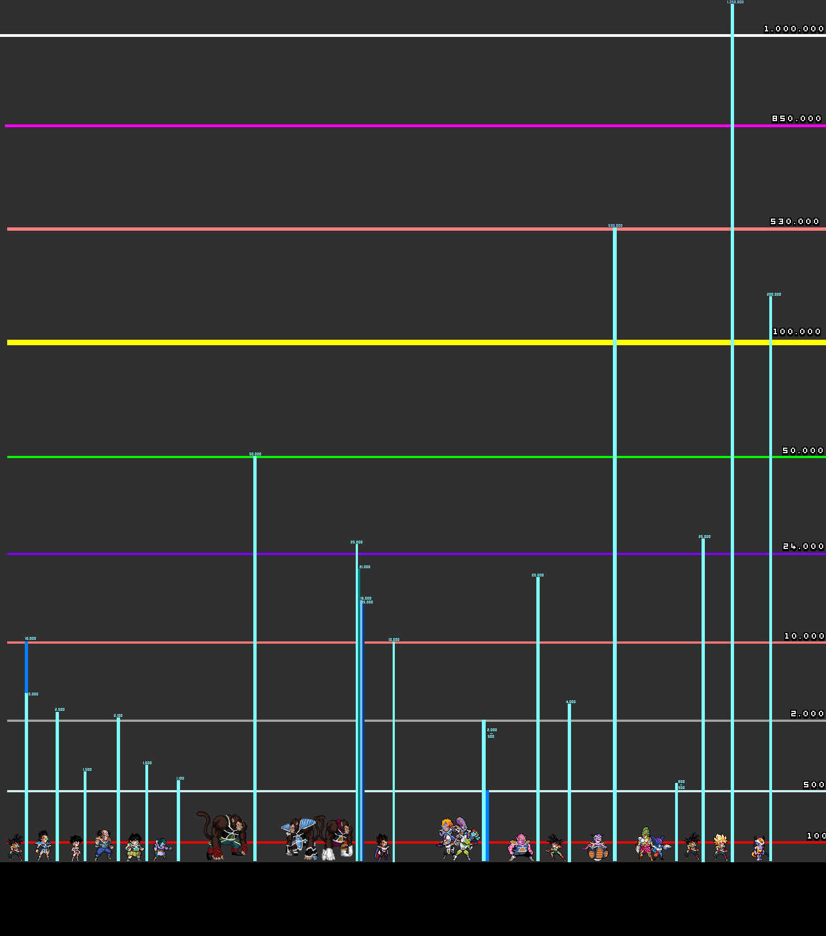Click the large 10.000 axis label
Image resolution: width=826 pixels, height=936 pixels.
pyautogui.click(x=805, y=636)
